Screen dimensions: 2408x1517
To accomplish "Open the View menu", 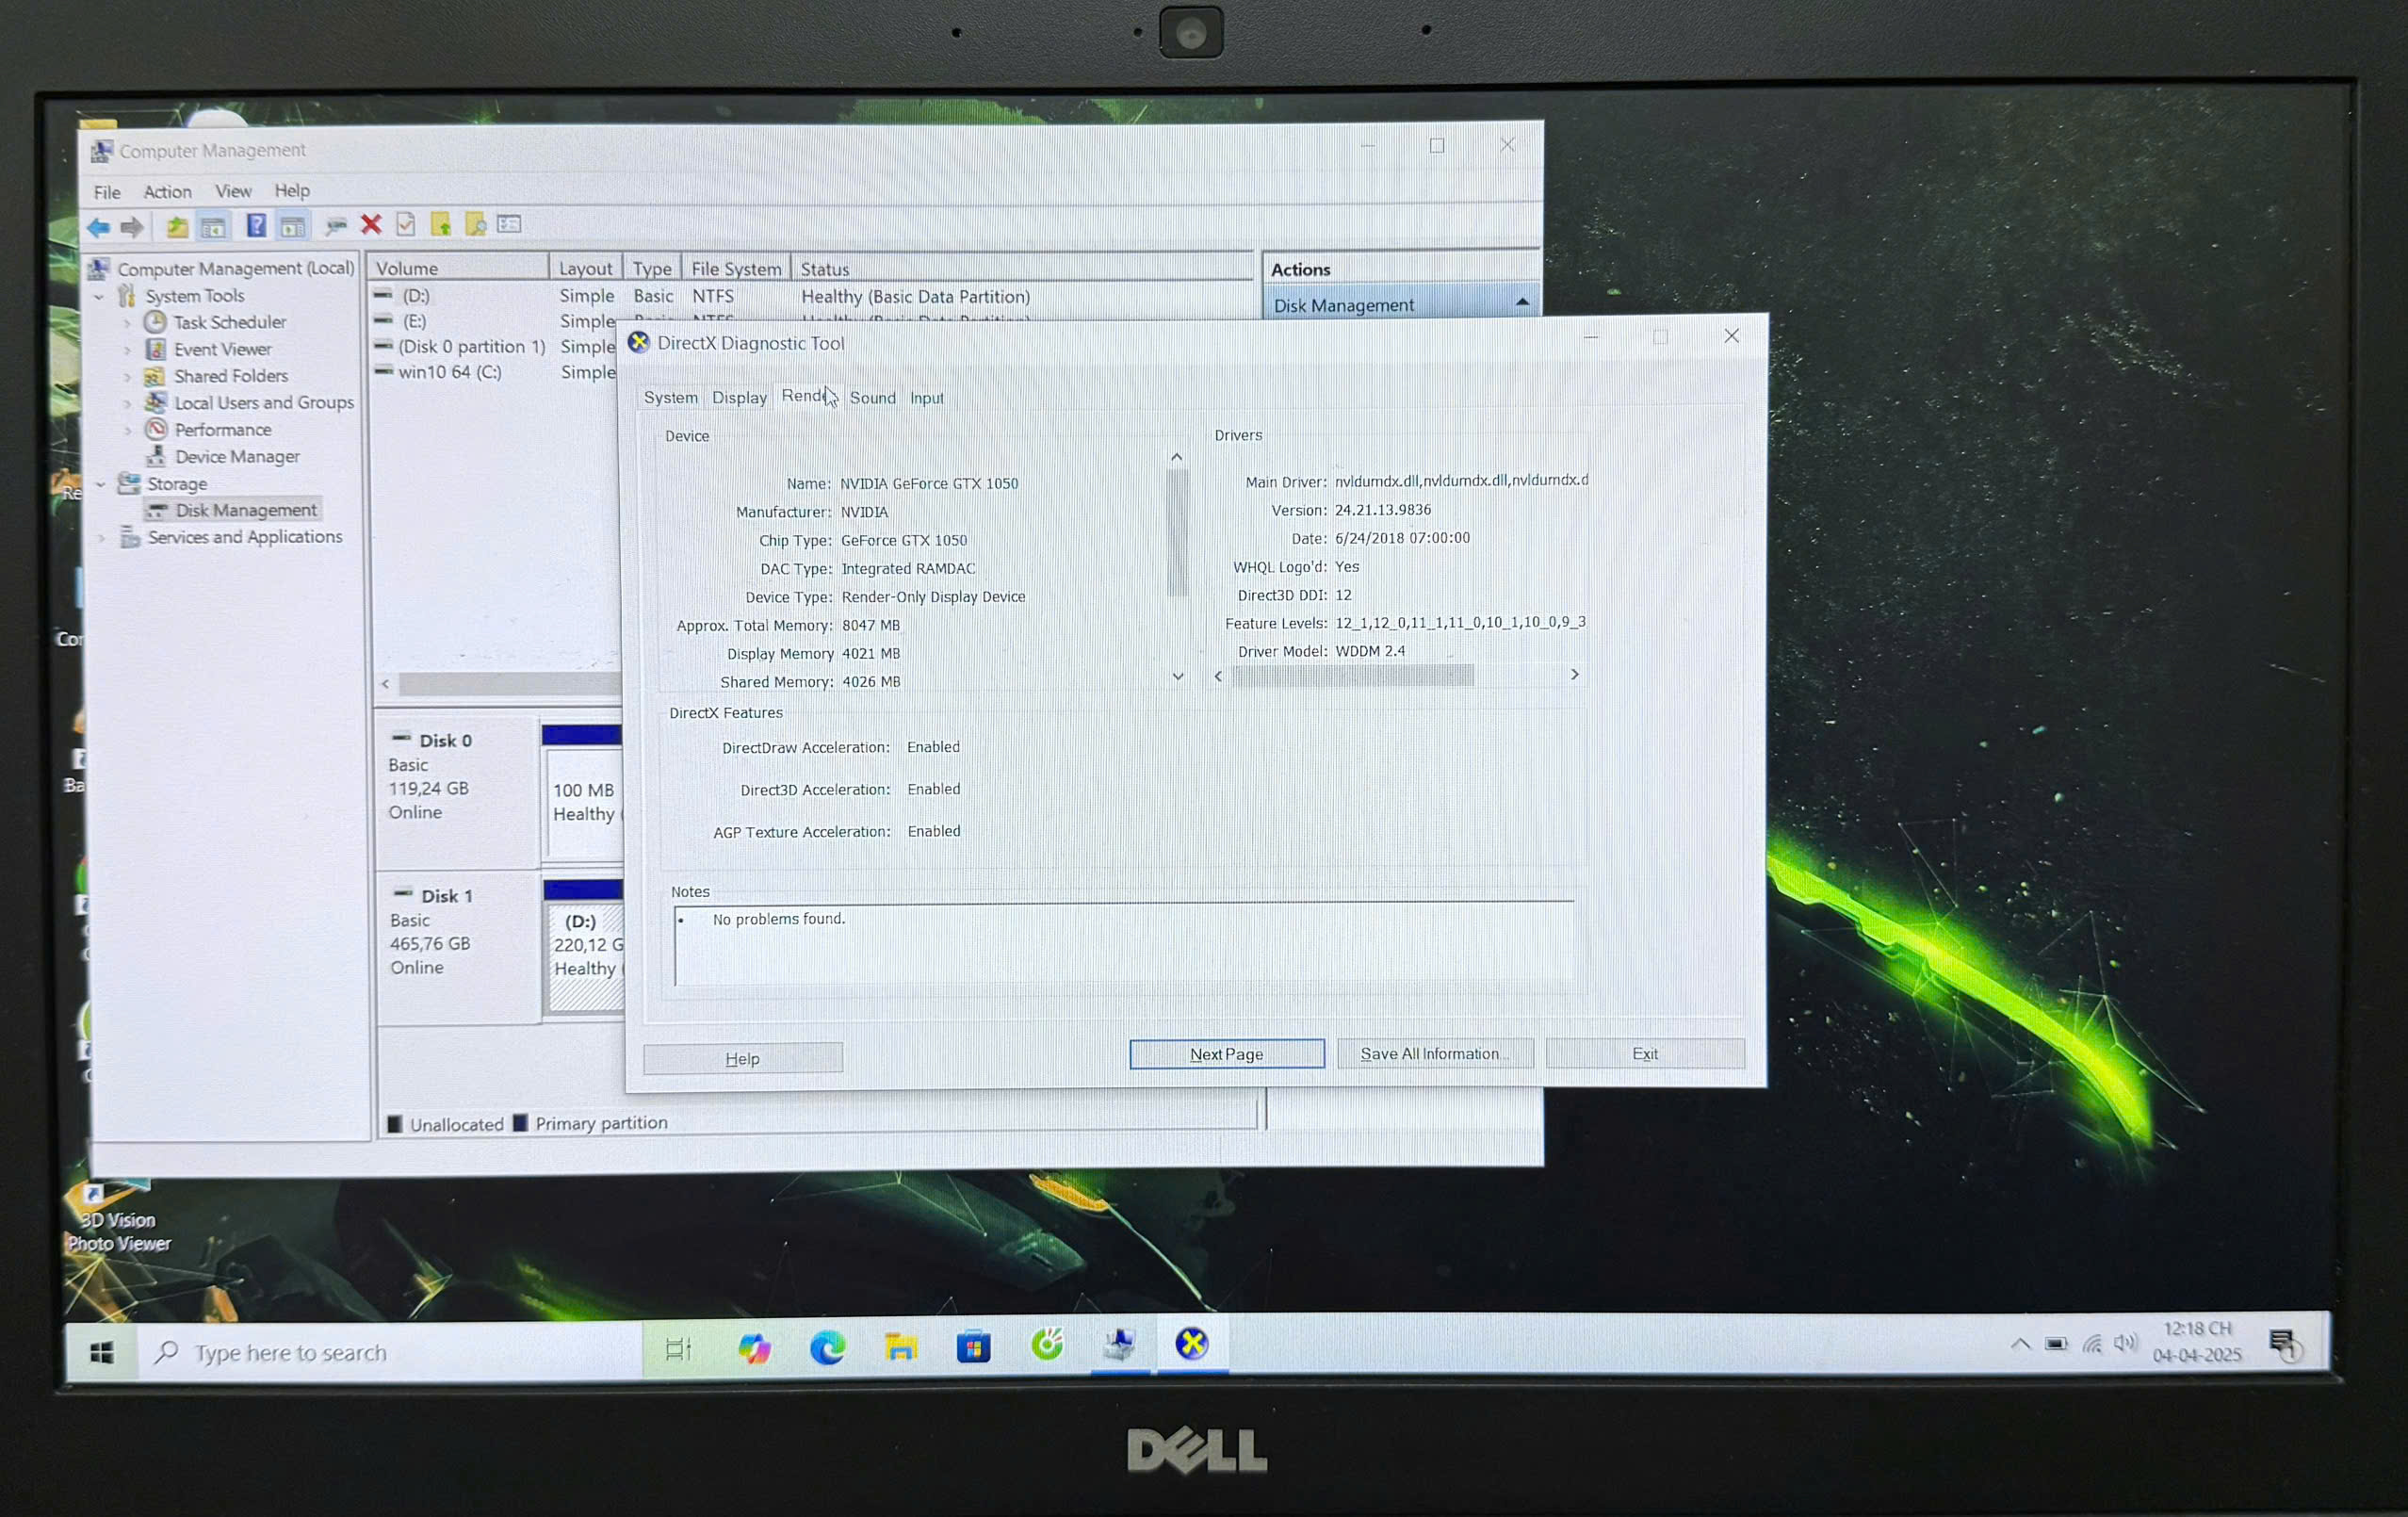I will [x=233, y=190].
